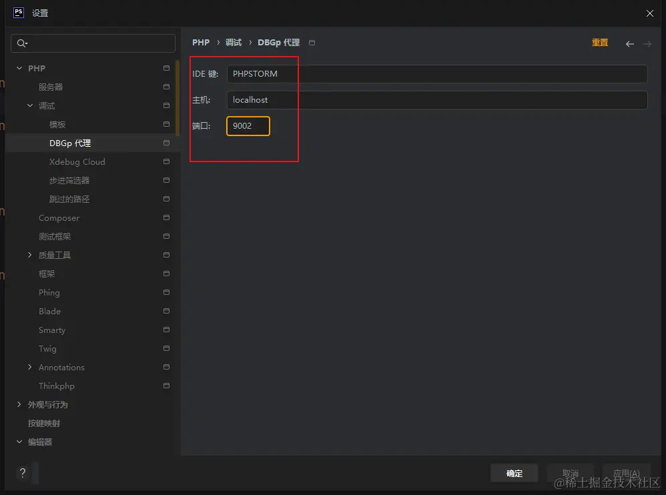Expand the 外观与行为 tree node
Viewport: 666px width, 495px height.
19,404
